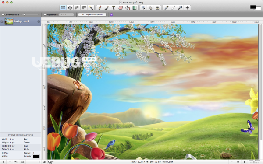The height and width of the screenshot is (164, 263).
Task: Add a new layer with plus button
Action: [3, 162]
